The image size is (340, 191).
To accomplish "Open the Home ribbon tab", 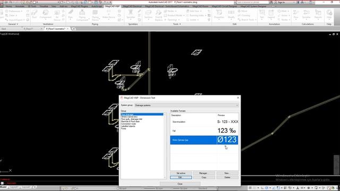I will click(8, 6).
